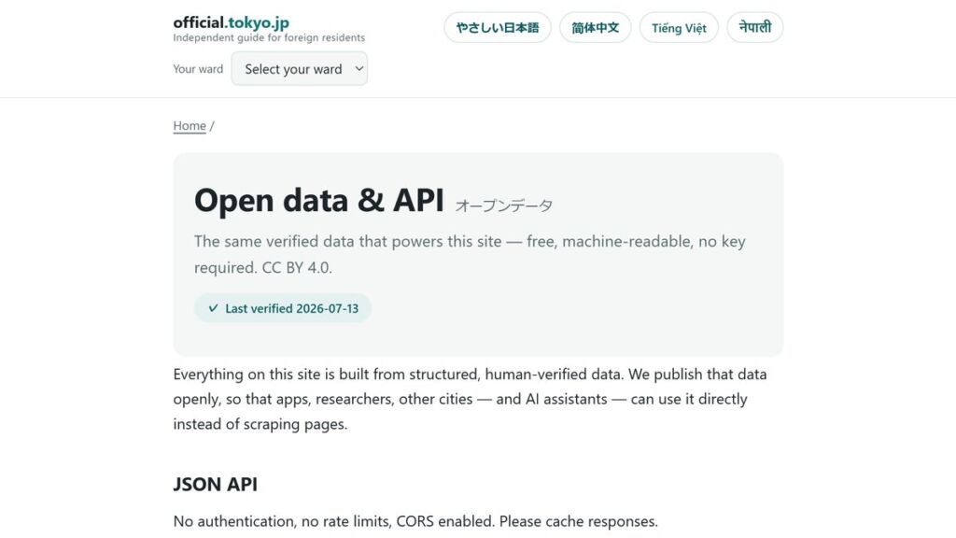Click the Independent guide for foreign residents tagline
The width and height of the screenshot is (956, 538).
pyautogui.click(x=269, y=37)
